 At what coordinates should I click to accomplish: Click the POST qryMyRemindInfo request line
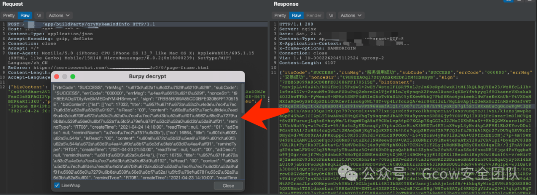coord(82,25)
